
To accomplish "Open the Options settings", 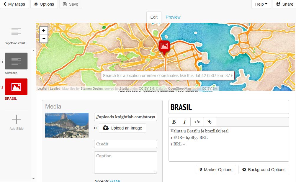I will point(44,4).
